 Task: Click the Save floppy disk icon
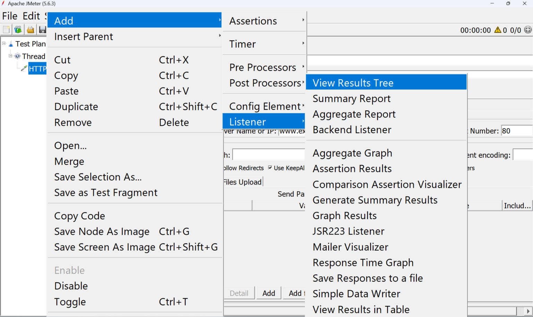[42, 30]
